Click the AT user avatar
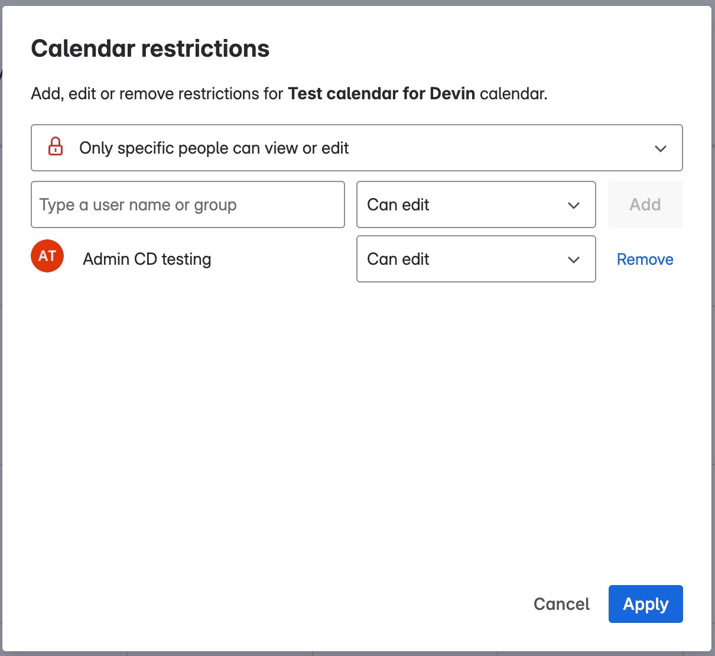 pyautogui.click(x=47, y=256)
